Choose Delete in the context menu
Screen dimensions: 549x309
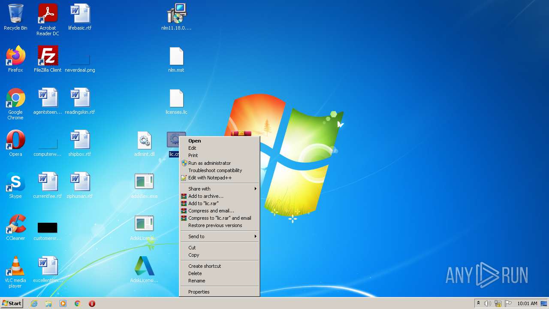click(220, 273)
